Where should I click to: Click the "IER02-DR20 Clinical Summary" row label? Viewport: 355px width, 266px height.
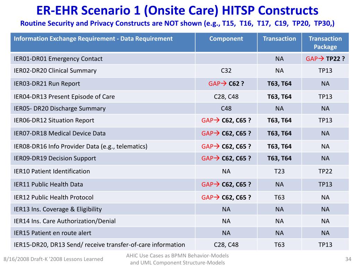coord(55,71)
